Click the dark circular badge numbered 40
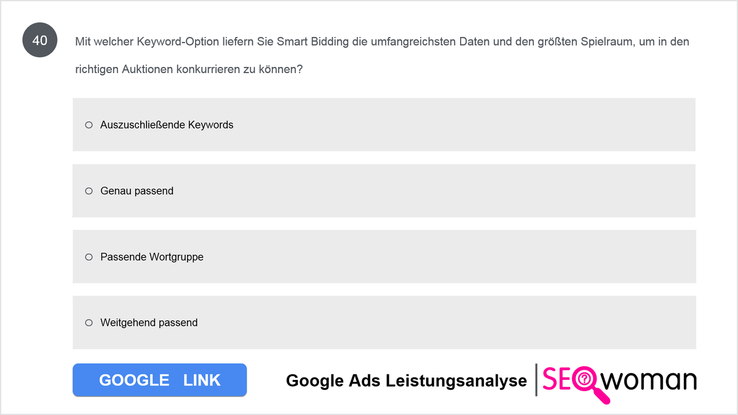Image resolution: width=738 pixels, height=415 pixels. 39,41
